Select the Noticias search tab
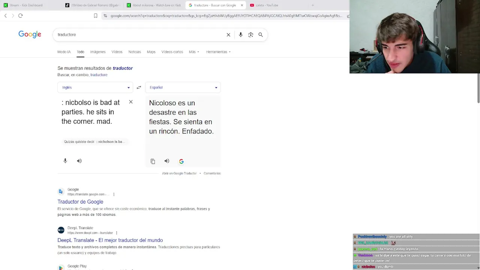480x270 pixels. click(x=135, y=52)
